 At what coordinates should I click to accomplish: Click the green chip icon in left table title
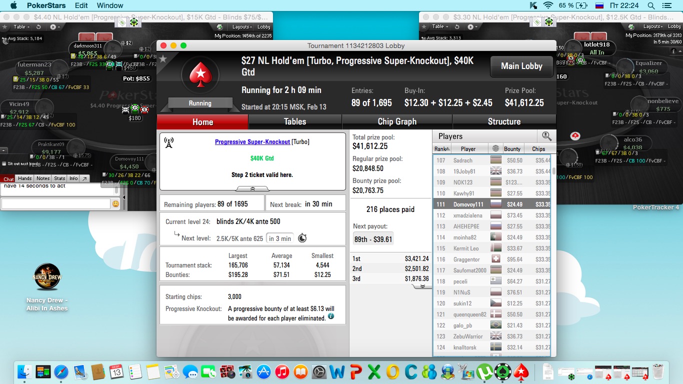tap(133, 22)
